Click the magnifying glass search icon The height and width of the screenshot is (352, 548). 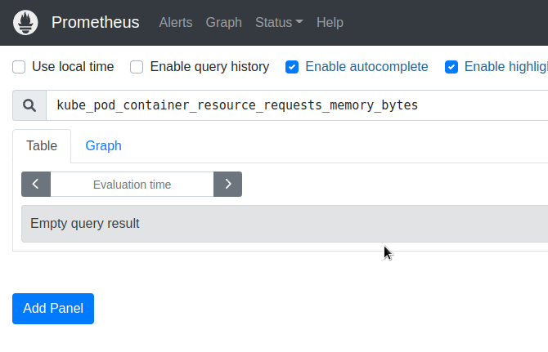(x=29, y=105)
